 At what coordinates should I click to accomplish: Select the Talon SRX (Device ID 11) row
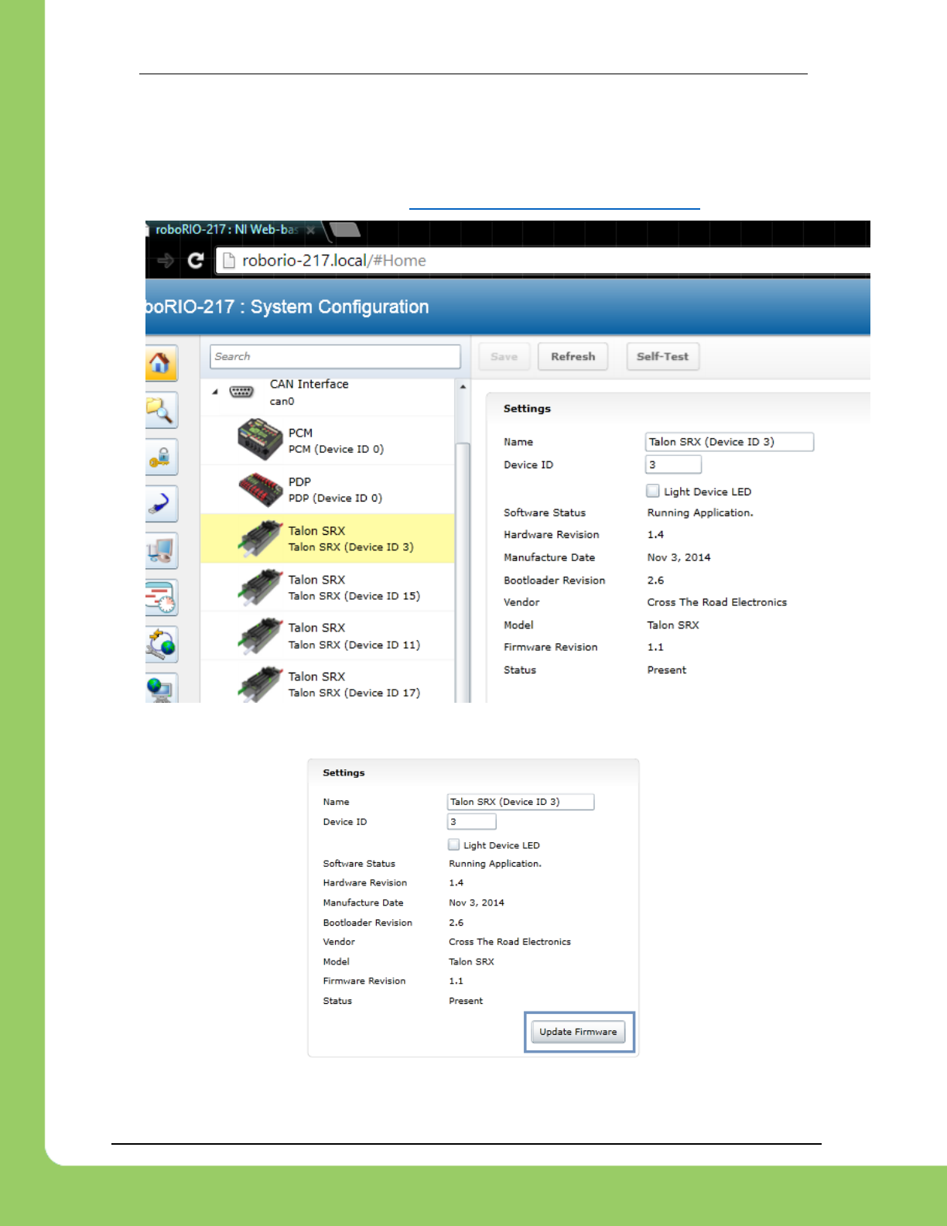tap(327, 635)
